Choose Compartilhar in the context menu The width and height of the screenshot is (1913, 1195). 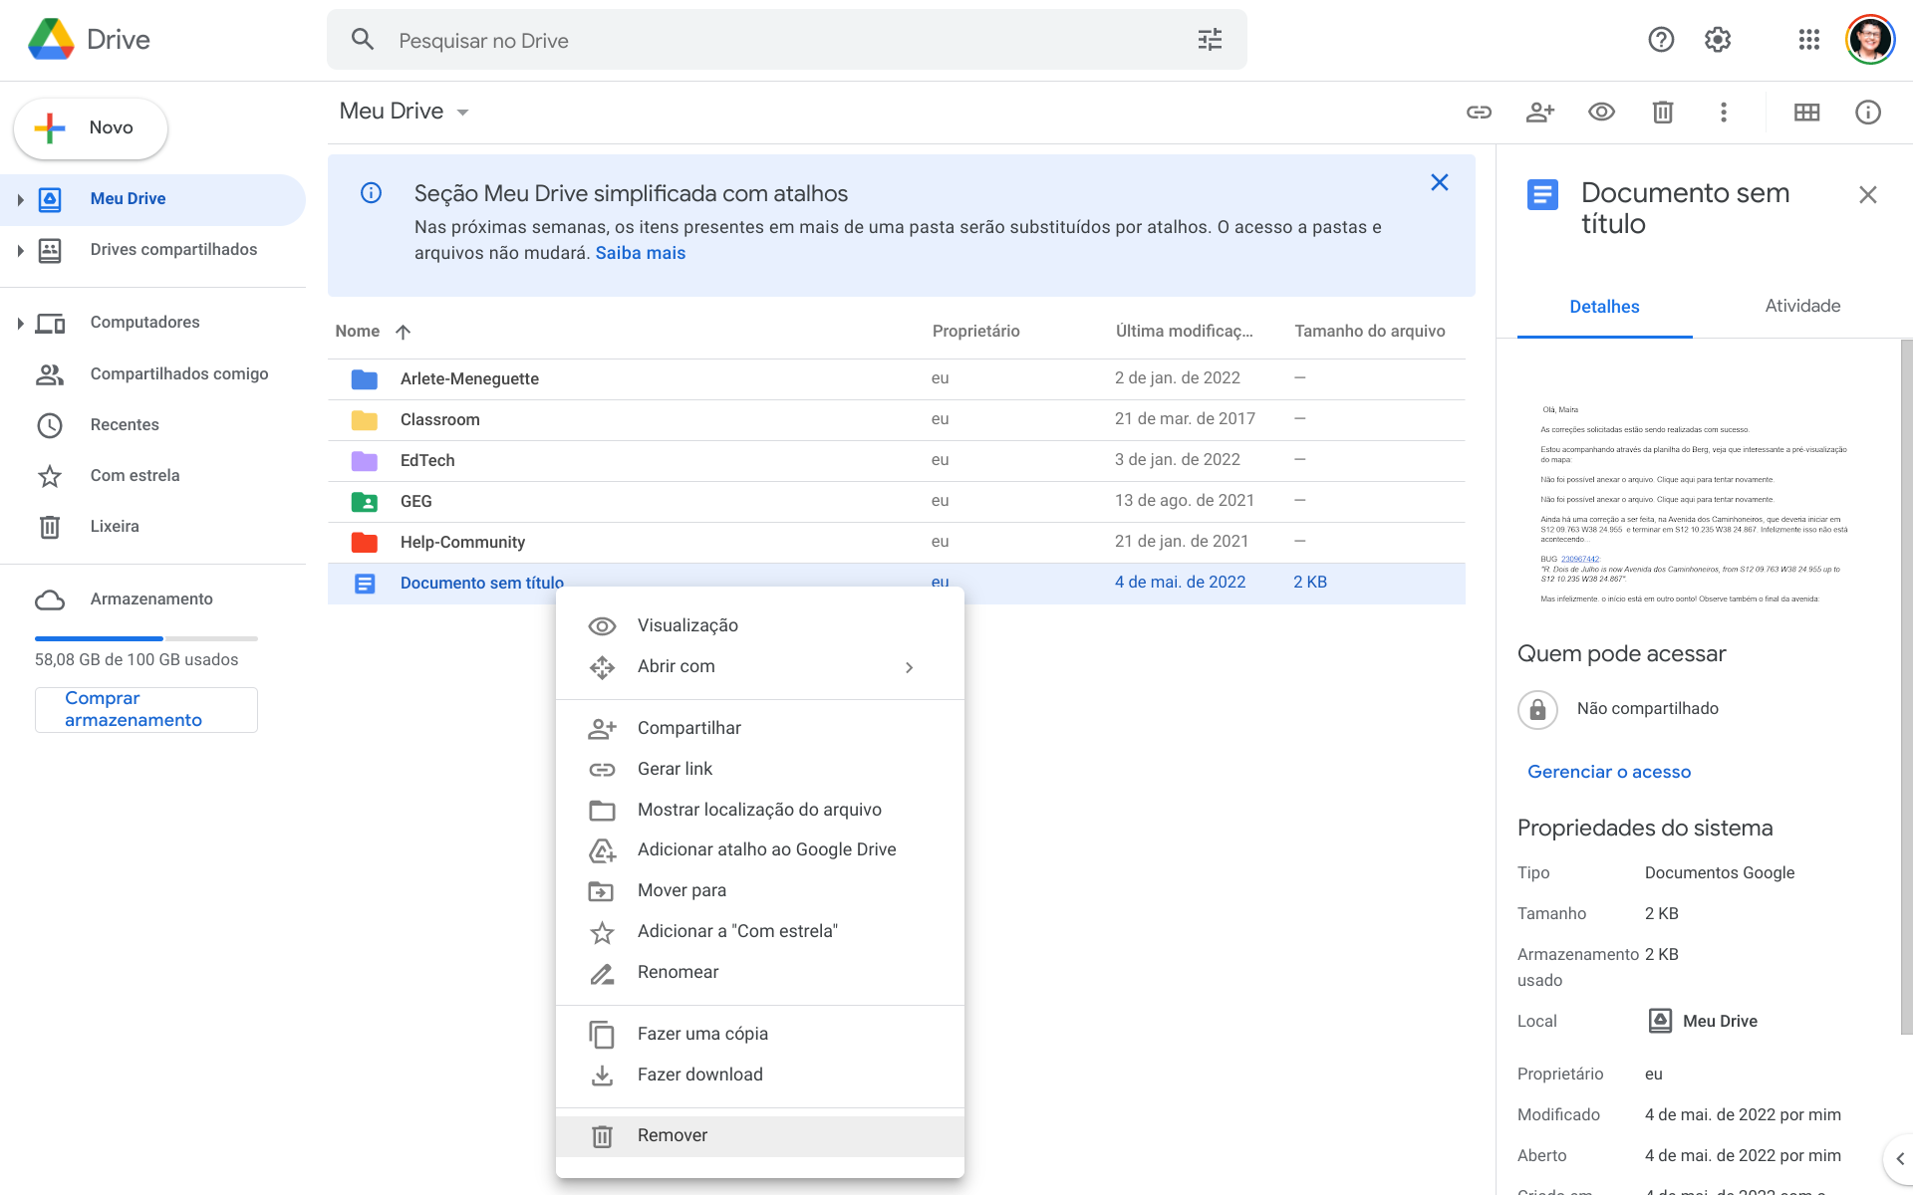coord(760,728)
